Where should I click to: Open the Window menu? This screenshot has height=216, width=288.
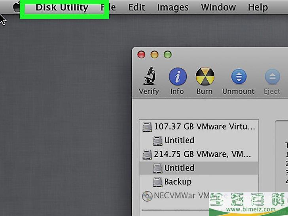pyautogui.click(x=218, y=8)
